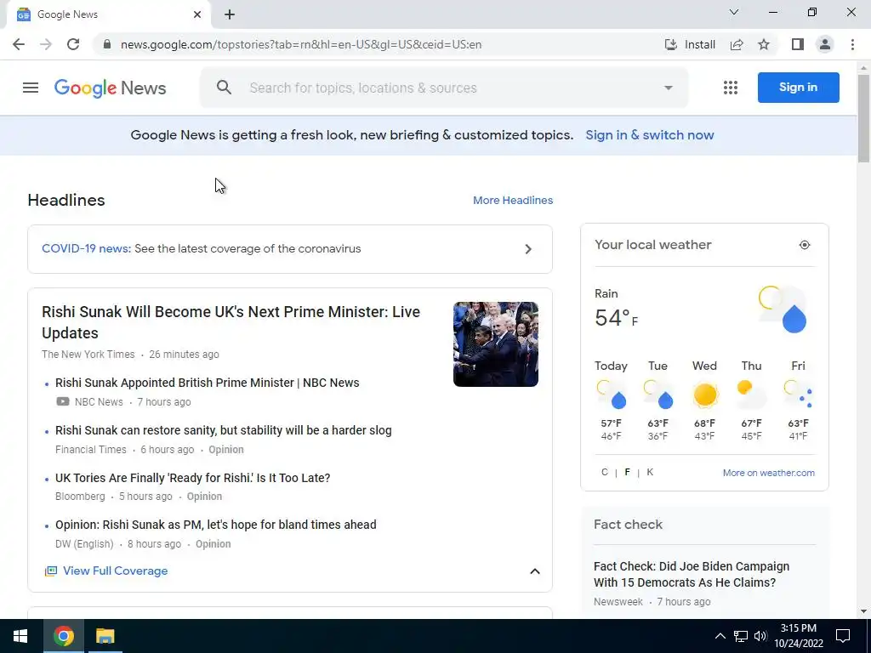Image resolution: width=871 pixels, height=653 pixels.
Task: Open File Explorer from taskbar
Action: [x=105, y=636]
